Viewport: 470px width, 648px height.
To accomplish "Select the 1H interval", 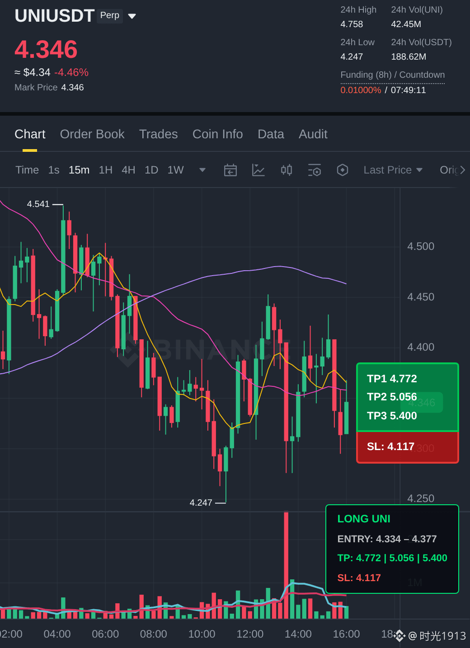I will (x=106, y=170).
